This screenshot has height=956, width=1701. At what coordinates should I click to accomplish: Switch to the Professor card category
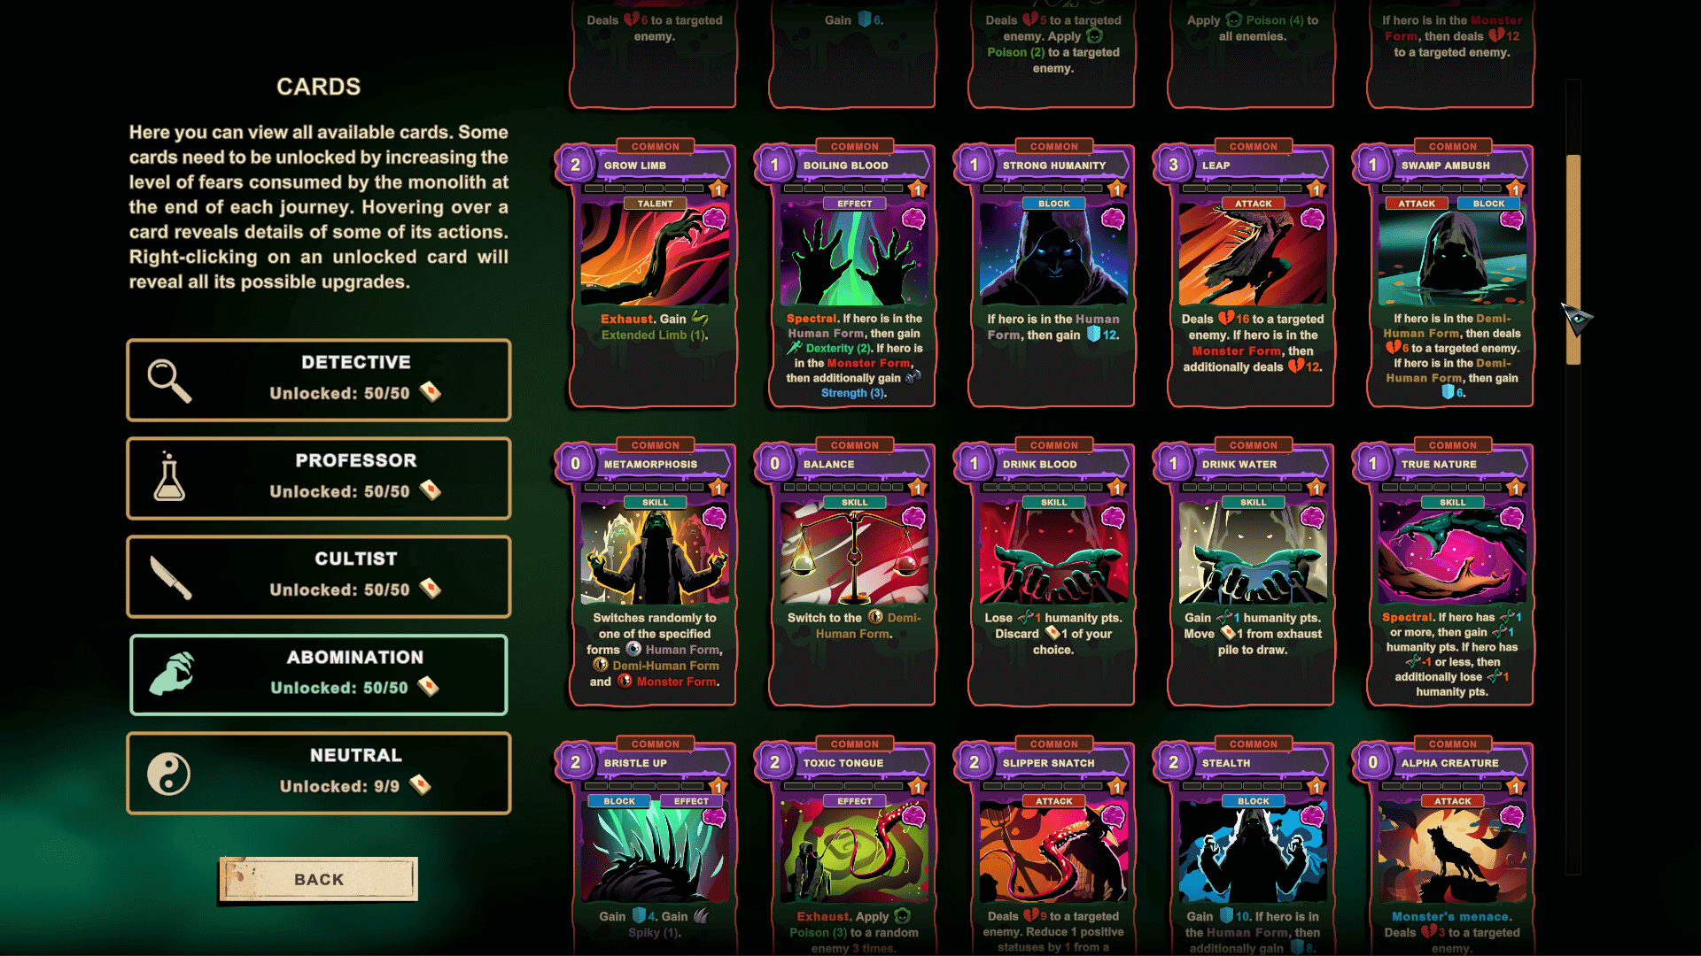[319, 478]
